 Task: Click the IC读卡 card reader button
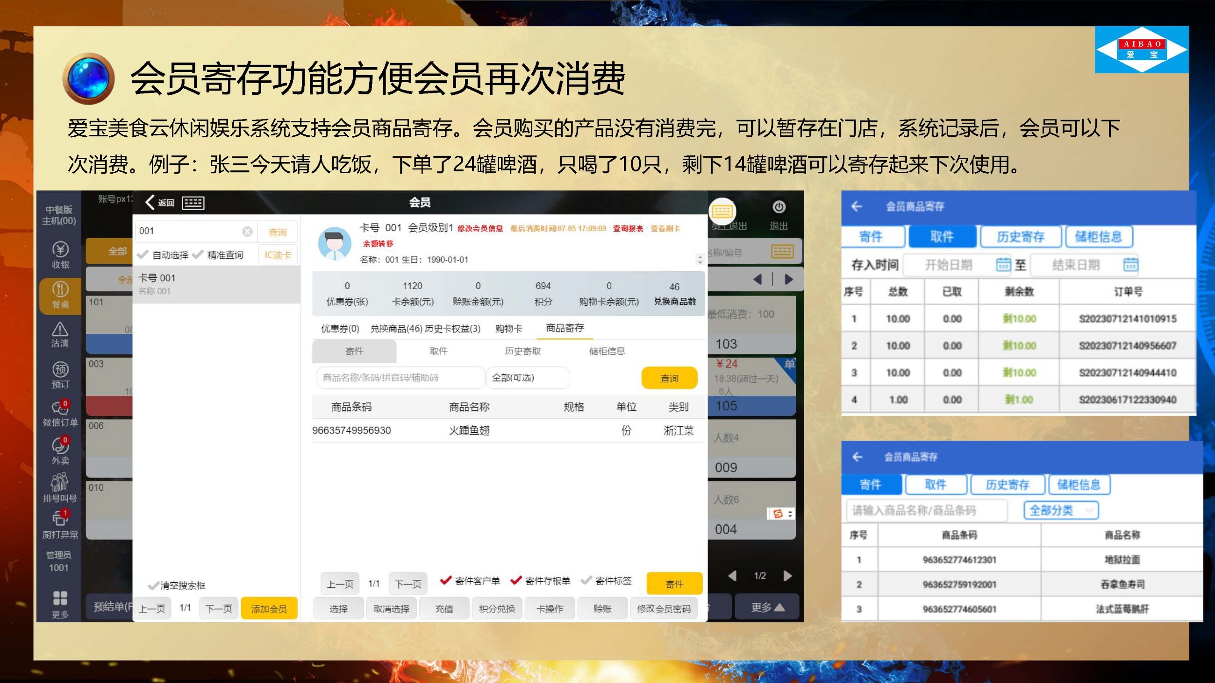click(x=277, y=254)
